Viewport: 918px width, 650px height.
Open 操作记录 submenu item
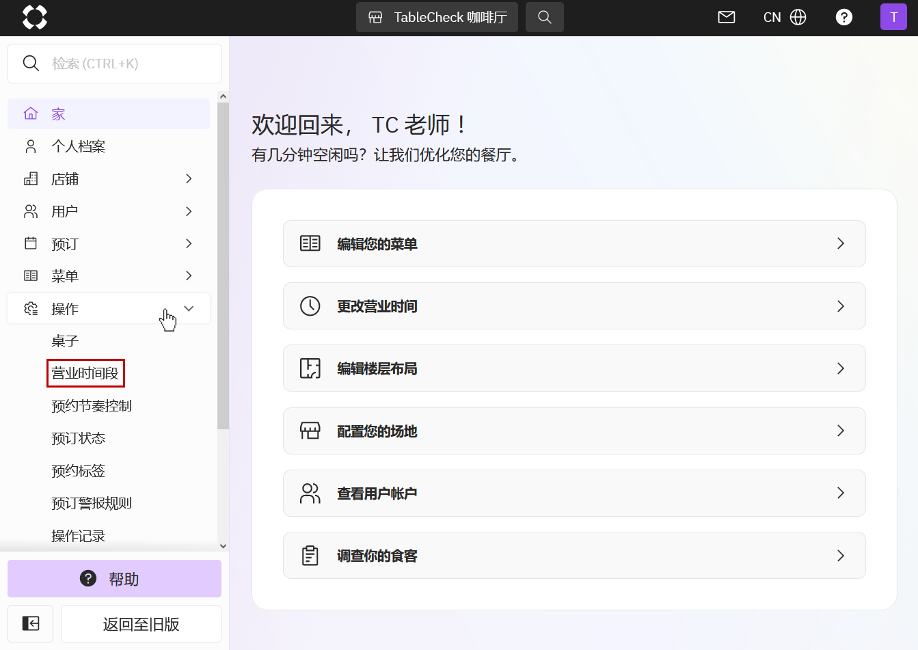(79, 536)
